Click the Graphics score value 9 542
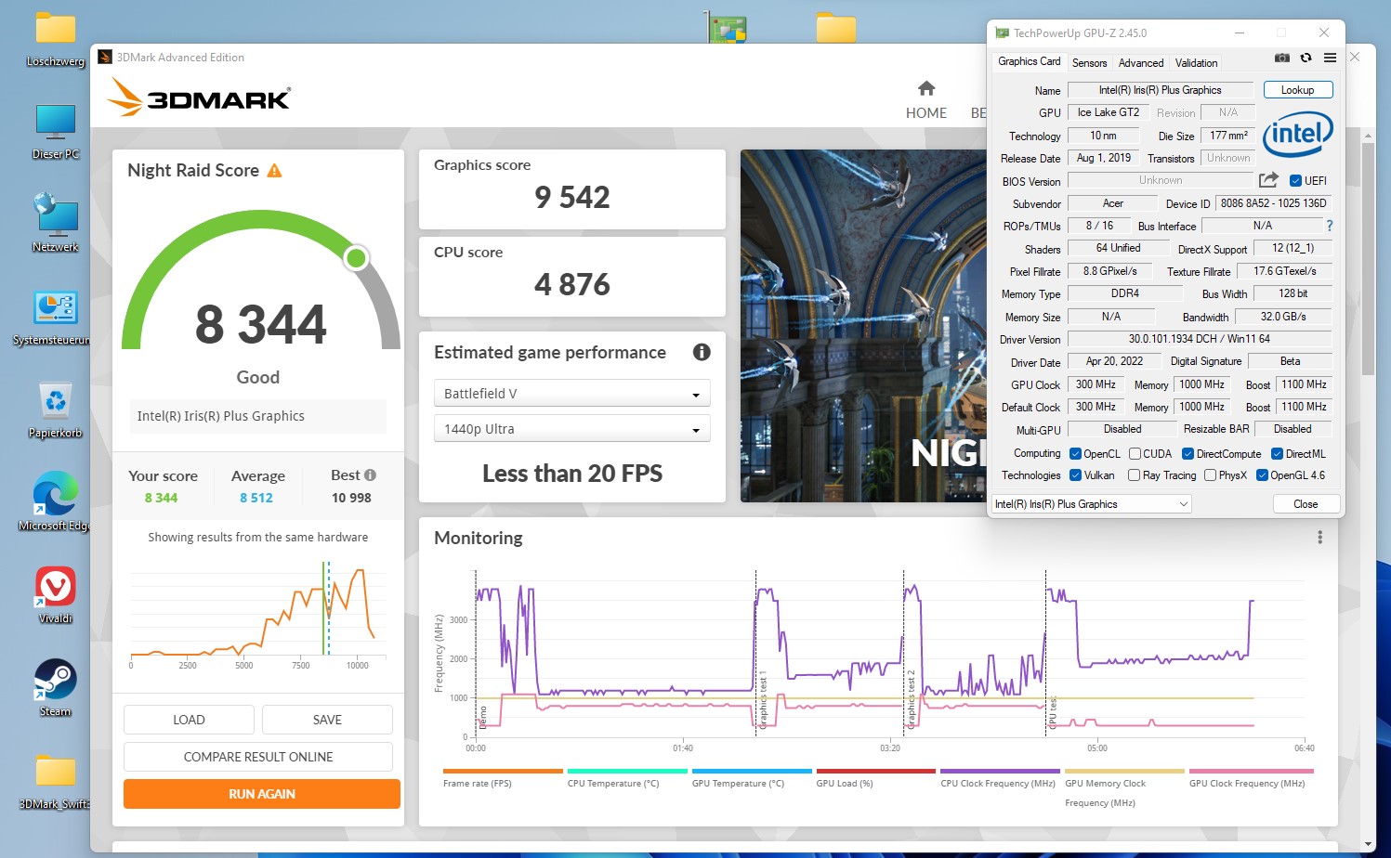This screenshot has width=1391, height=858. (x=572, y=197)
